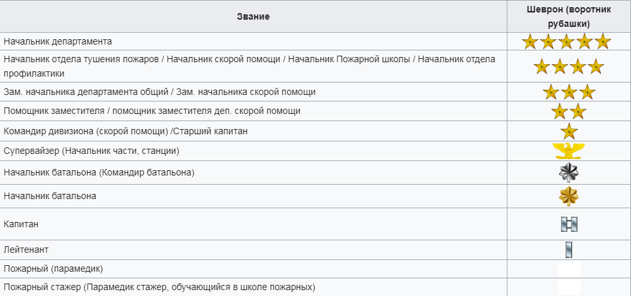Select the three gold stars insignia
The image size is (631, 296).
[x=569, y=92]
